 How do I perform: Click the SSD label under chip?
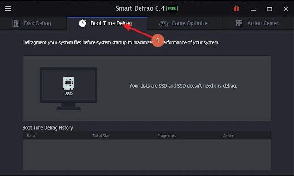coord(68,93)
